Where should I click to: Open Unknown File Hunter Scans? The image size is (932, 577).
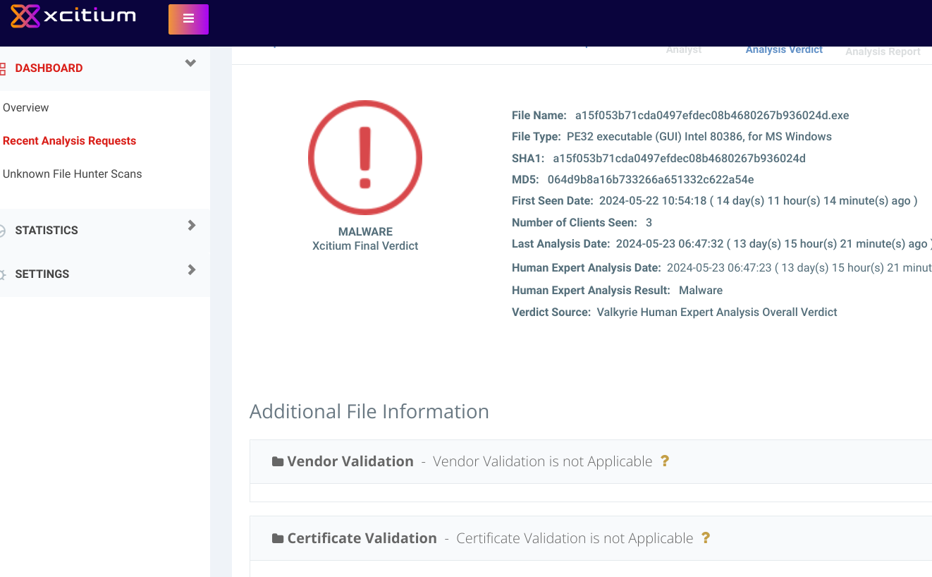72,174
